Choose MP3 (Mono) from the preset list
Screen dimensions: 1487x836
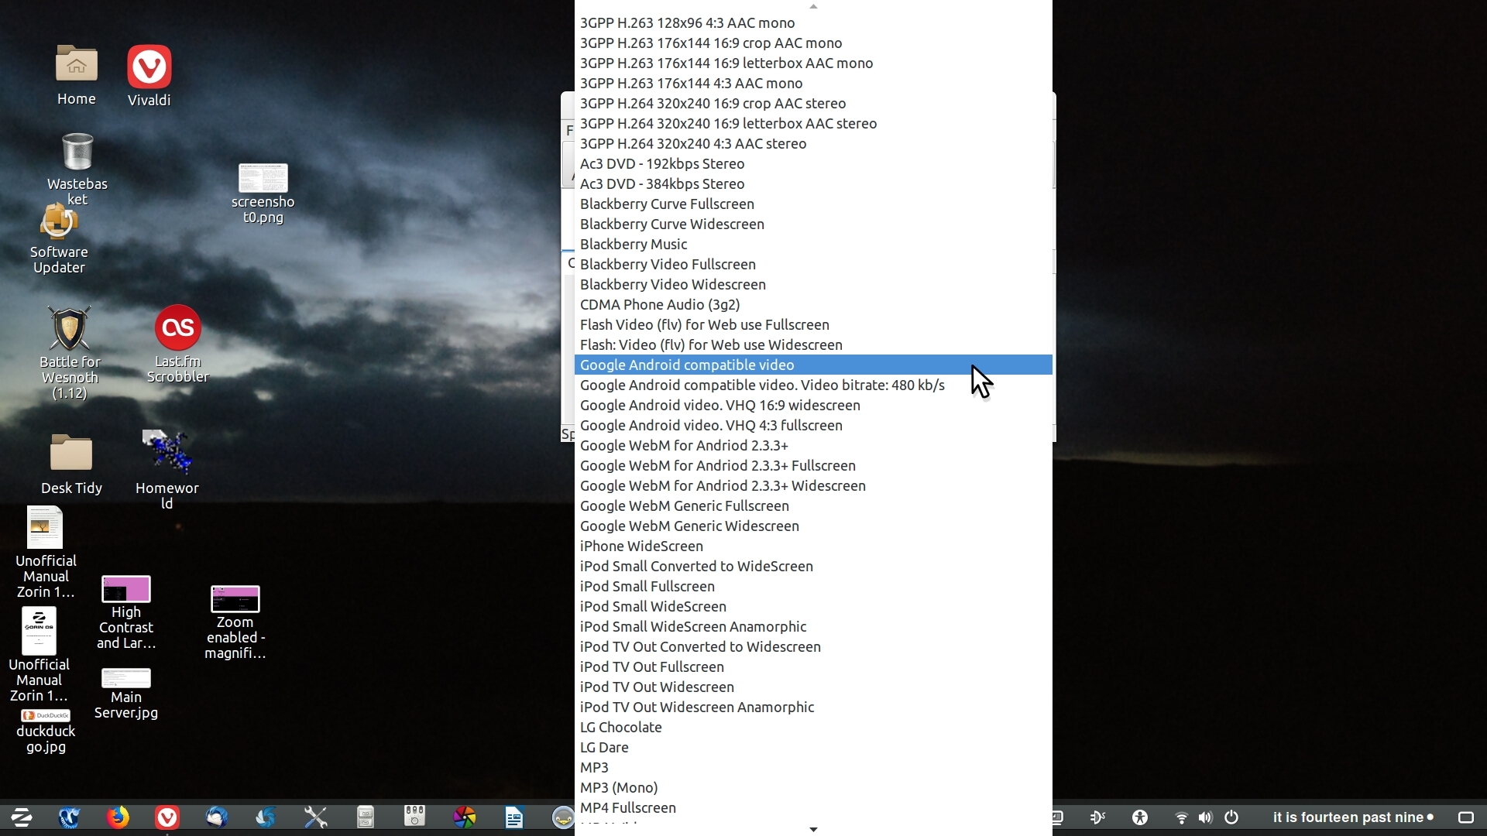619,788
